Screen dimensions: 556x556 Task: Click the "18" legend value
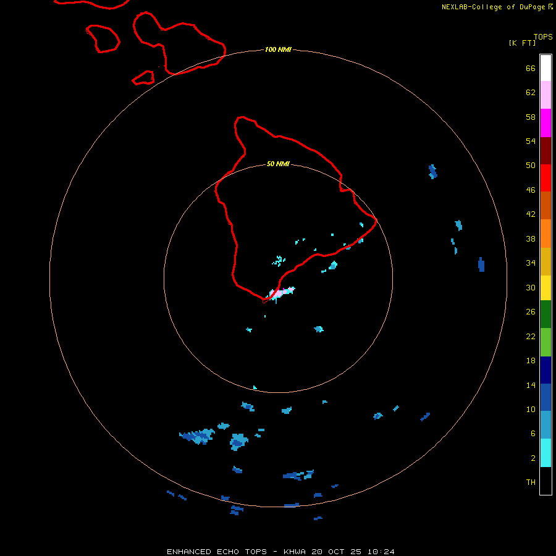[531, 361]
